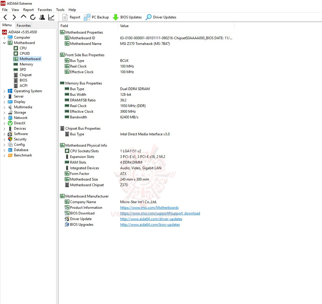Image resolution: width=322 pixels, height=304 pixels.
Task: Select CPU in the sidebar tree
Action: (23, 48)
